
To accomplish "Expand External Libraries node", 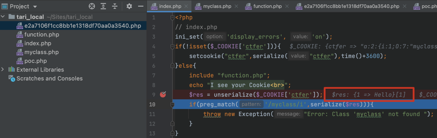I will 3,69.
